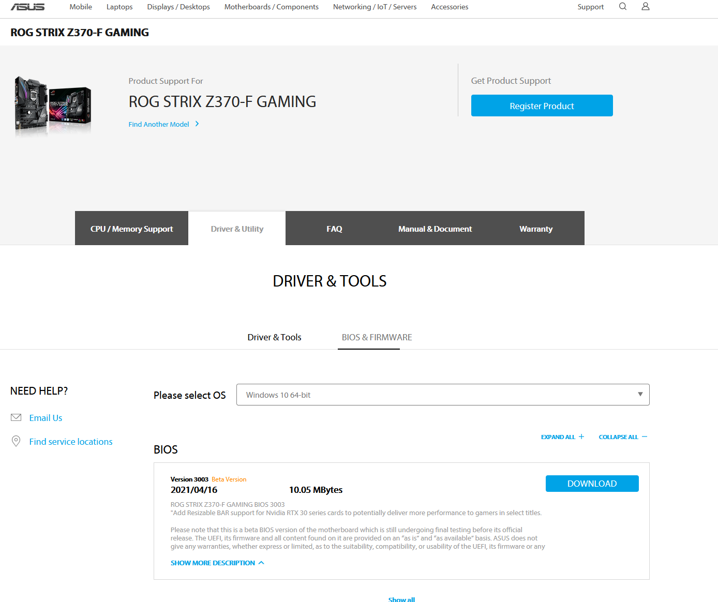Screen dimensions: 718x602
Task: Open the Warranty tab
Action: pos(536,228)
